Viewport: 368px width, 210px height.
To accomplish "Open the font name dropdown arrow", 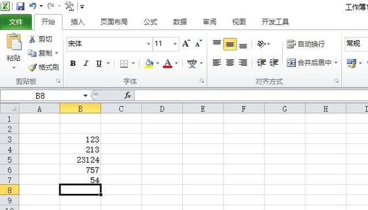I will [148, 44].
